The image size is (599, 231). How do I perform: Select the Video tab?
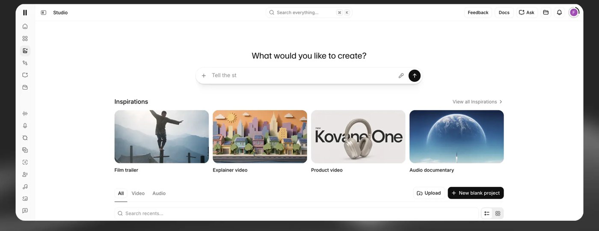(138, 193)
